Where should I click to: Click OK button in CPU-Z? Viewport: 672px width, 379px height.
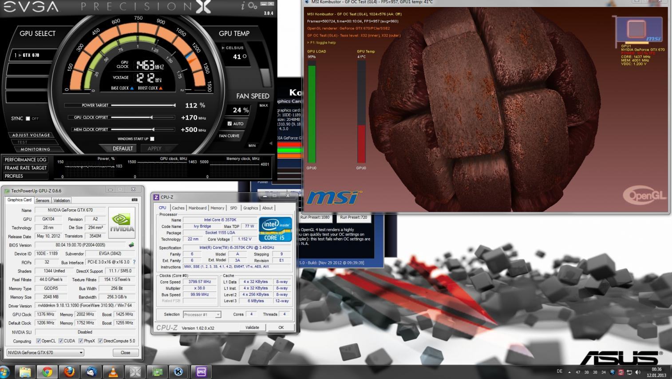point(281,327)
